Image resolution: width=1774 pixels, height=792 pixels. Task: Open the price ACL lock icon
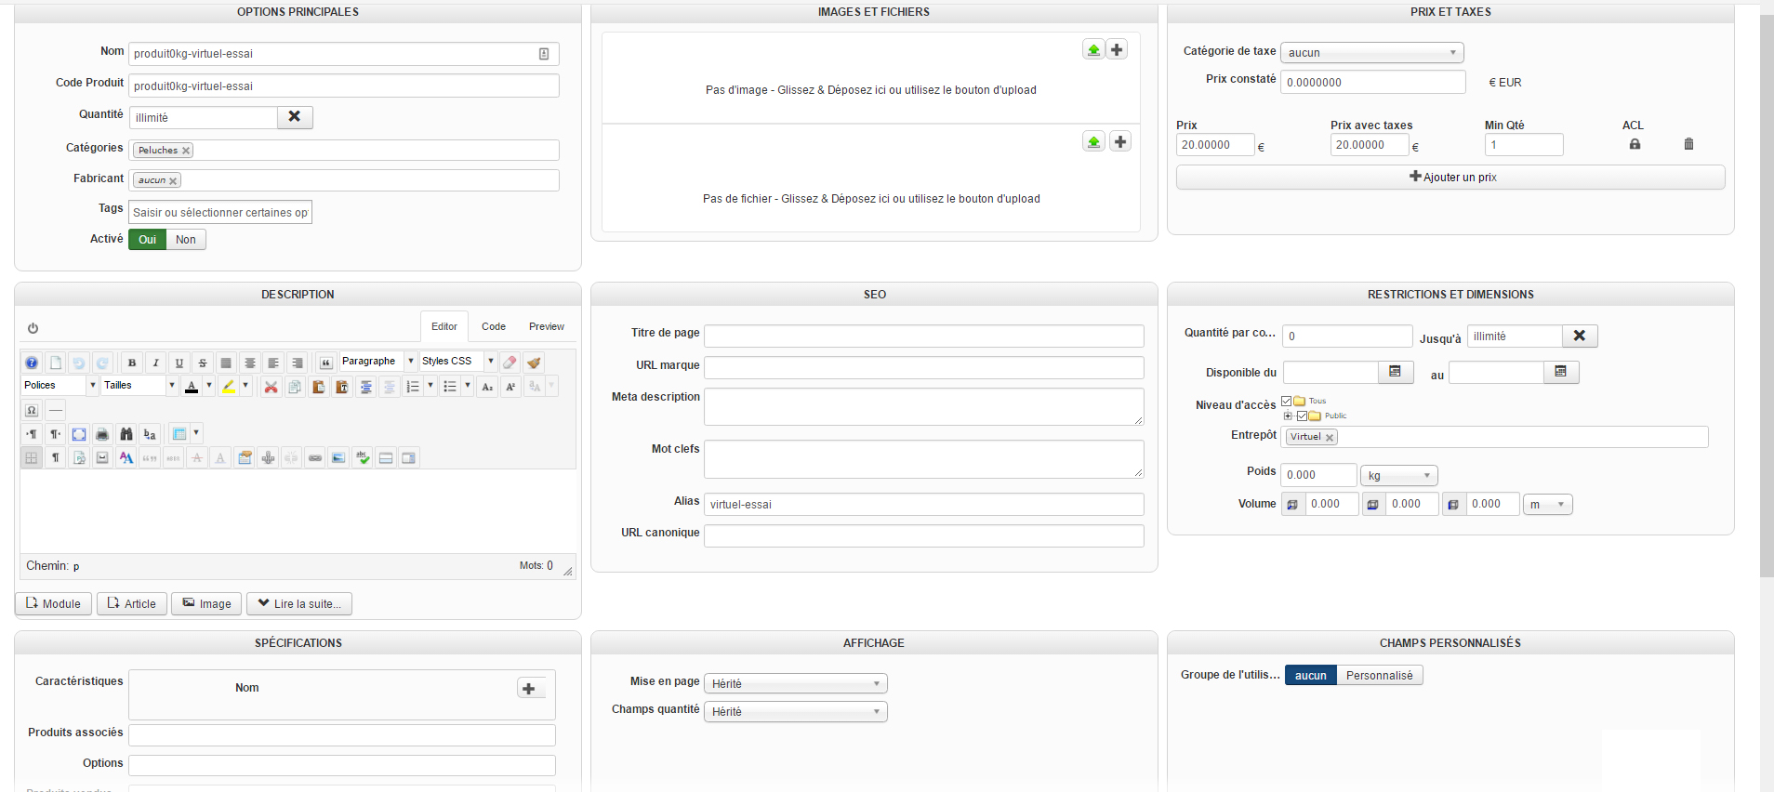(1635, 144)
